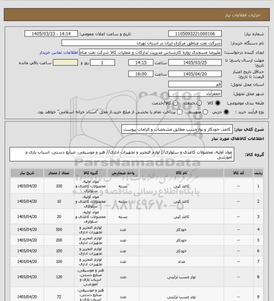Select the کالا radio button
This screenshot has height=301, width=274.
pyautogui.click(x=218, y=103)
